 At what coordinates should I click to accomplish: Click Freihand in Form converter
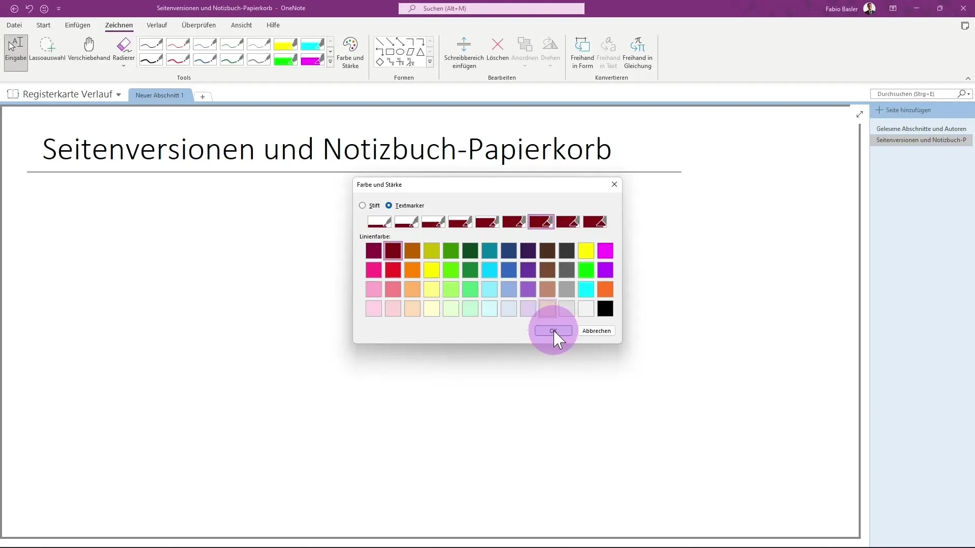(582, 53)
